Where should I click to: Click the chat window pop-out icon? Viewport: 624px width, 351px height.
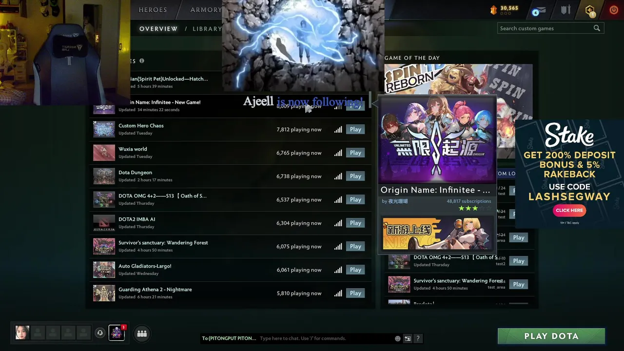(x=408, y=338)
